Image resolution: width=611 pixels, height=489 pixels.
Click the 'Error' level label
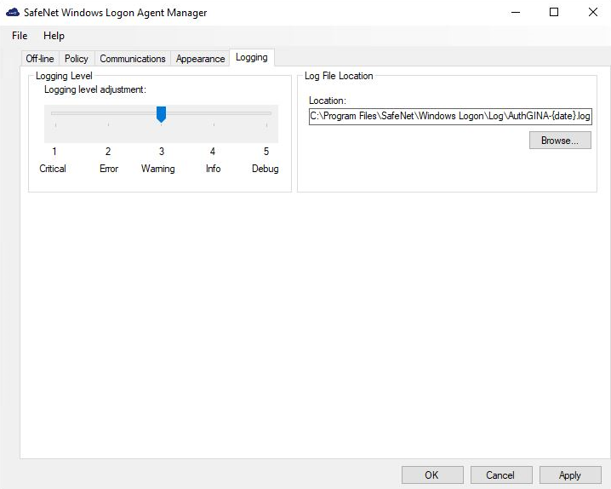pos(109,169)
